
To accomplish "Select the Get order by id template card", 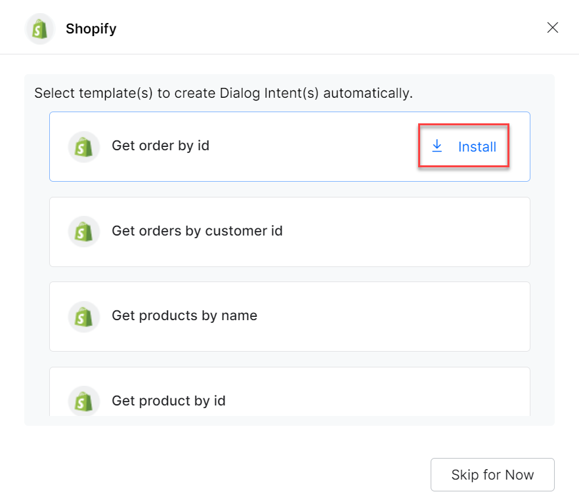I will [x=289, y=167].
